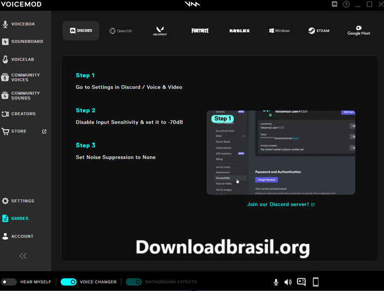
Task: Select the Windows guide tab
Action: coord(280,31)
